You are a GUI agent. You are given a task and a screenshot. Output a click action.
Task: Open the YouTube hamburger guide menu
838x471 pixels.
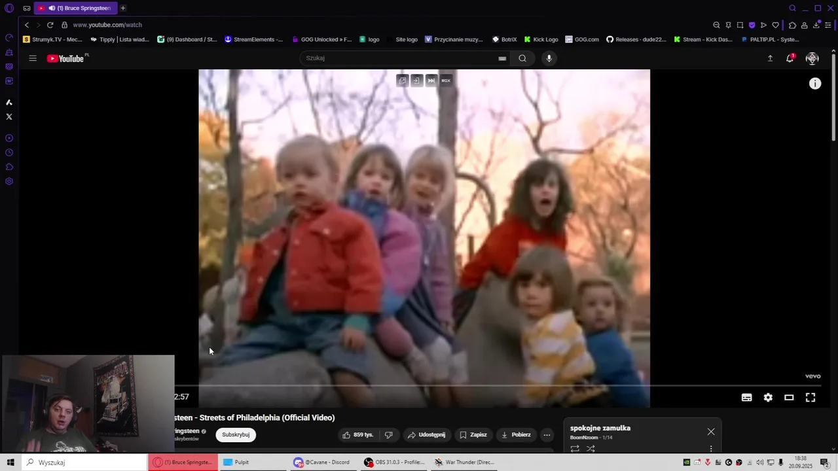[33, 58]
